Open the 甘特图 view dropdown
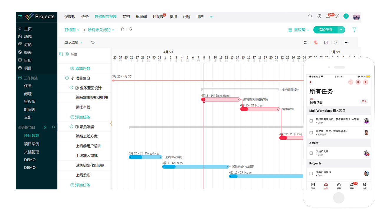Viewport: 377px width, 213px height. pos(72,30)
